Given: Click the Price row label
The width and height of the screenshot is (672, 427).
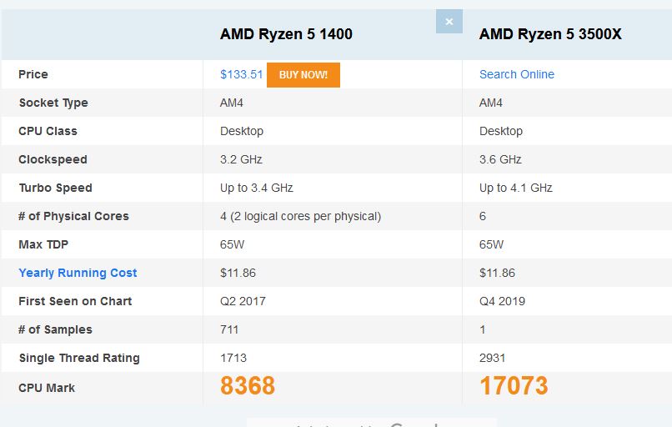Looking at the screenshot, I should point(33,74).
